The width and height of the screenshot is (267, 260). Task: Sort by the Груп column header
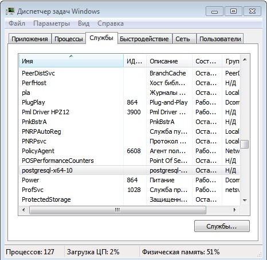click(231, 61)
